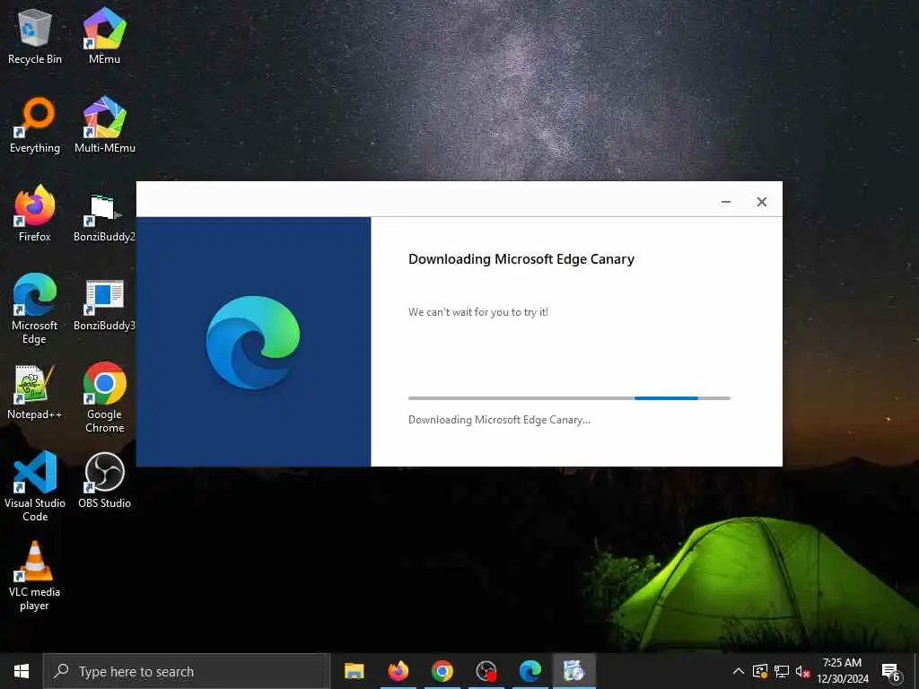Select the Firefox desktop shortcut
The width and height of the screenshot is (919, 689).
(35, 214)
